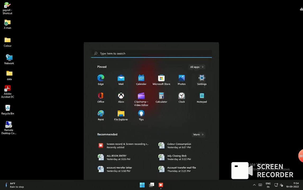Click the Windows Start button on taskbar
303x190 pixels.
[142, 185]
